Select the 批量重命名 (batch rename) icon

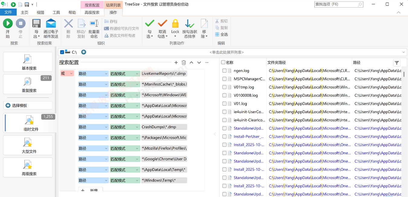click(94, 23)
